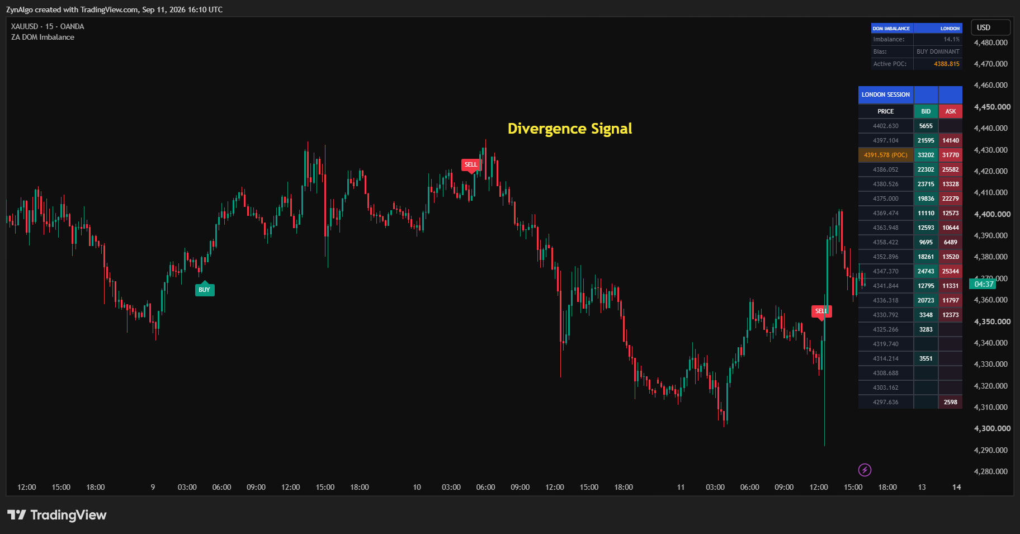Click the date label 10 on time axis
The height and width of the screenshot is (534, 1020).
click(417, 487)
